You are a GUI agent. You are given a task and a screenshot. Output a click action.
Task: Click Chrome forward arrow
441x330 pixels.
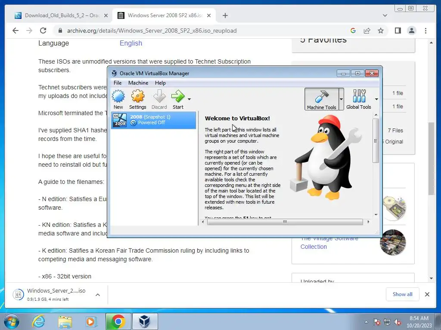point(29,31)
